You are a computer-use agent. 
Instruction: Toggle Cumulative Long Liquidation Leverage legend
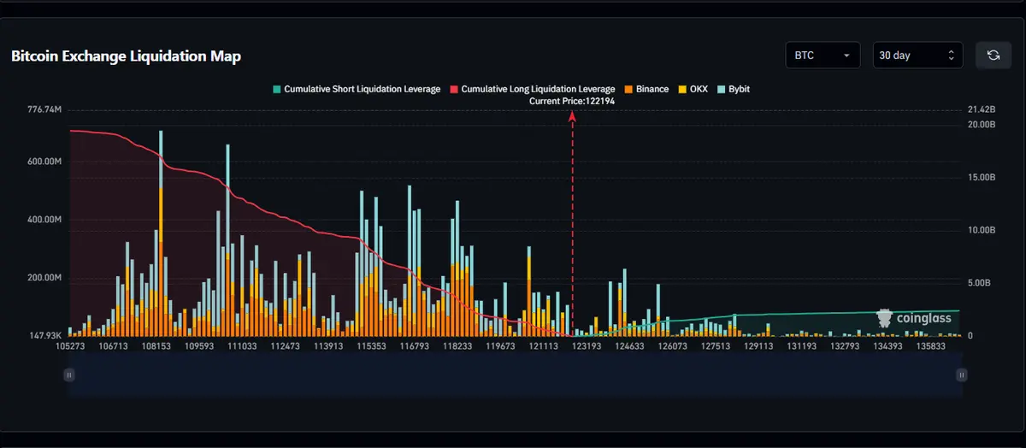532,89
